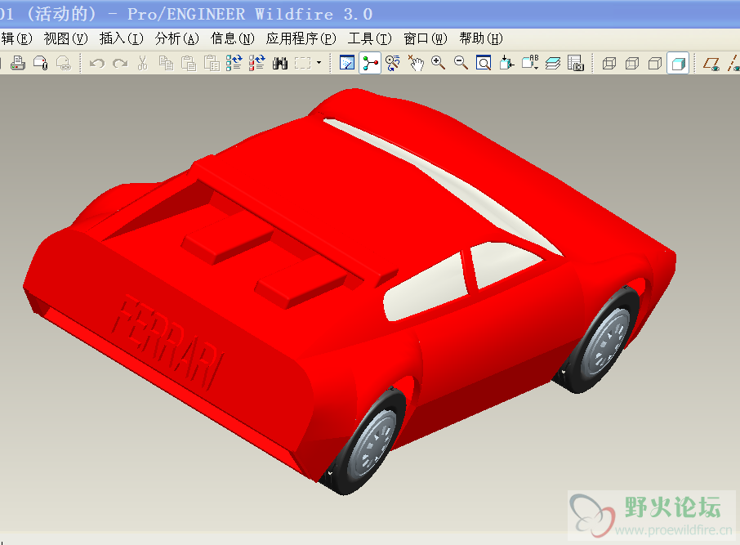
Task: Toggle datum axis display
Action: (733, 63)
